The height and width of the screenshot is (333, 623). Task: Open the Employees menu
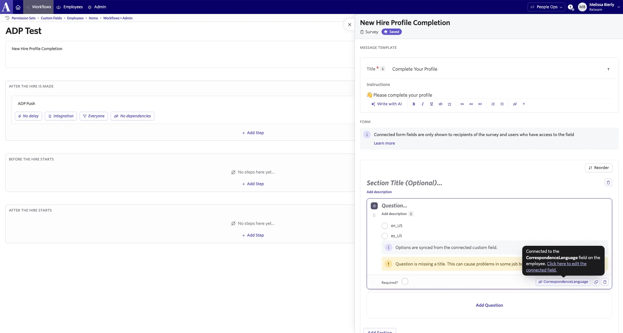(69, 7)
